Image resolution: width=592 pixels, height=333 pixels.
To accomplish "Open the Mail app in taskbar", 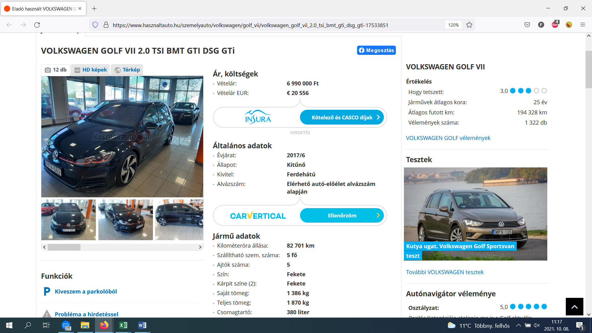I will point(66,325).
